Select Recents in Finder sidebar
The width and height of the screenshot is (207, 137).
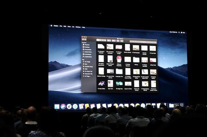pos(86,45)
